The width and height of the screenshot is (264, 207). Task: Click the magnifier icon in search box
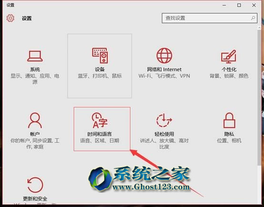point(253,18)
